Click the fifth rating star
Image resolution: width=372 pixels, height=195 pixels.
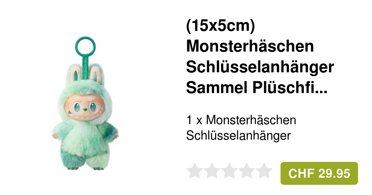coord(264,170)
